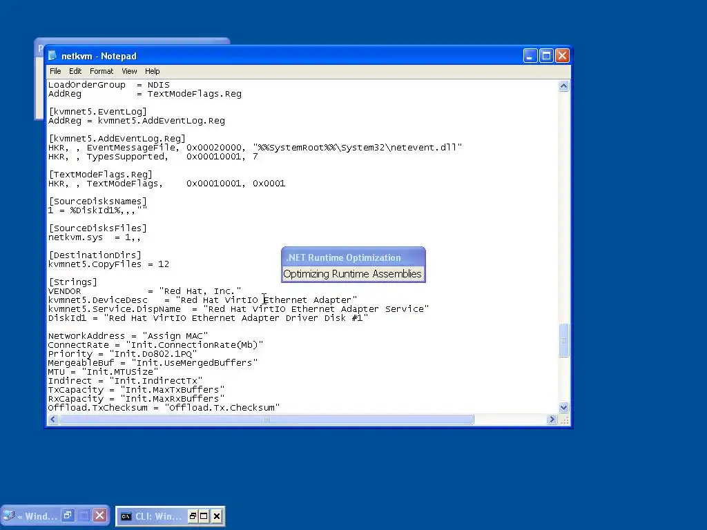707x530 pixels.
Task: Open the View menu in Notepad
Action: click(x=129, y=71)
